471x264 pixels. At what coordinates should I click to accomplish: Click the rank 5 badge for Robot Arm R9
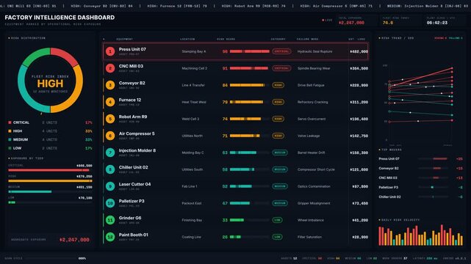pyautogui.click(x=110, y=119)
